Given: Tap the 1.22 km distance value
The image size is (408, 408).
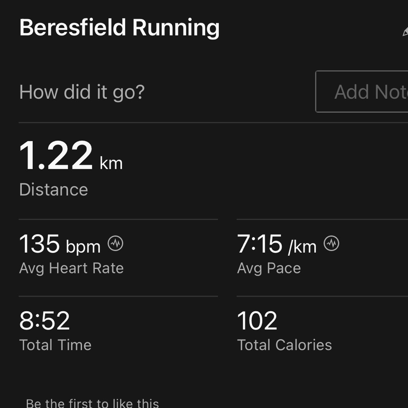Looking at the screenshot, I should coord(71,156).
